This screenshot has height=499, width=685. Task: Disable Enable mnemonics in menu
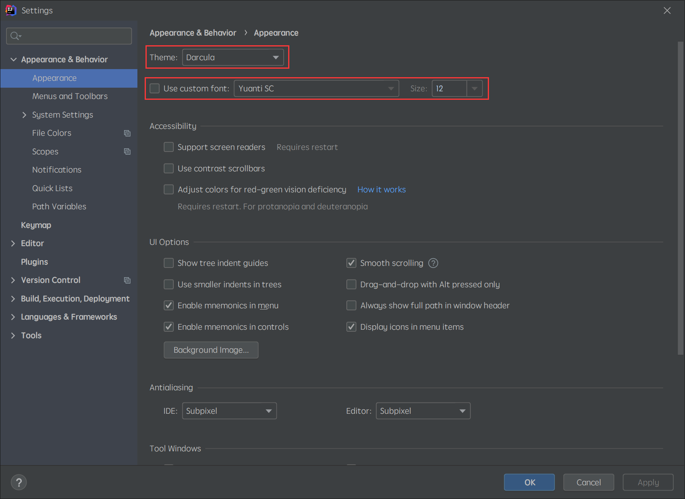click(x=169, y=305)
